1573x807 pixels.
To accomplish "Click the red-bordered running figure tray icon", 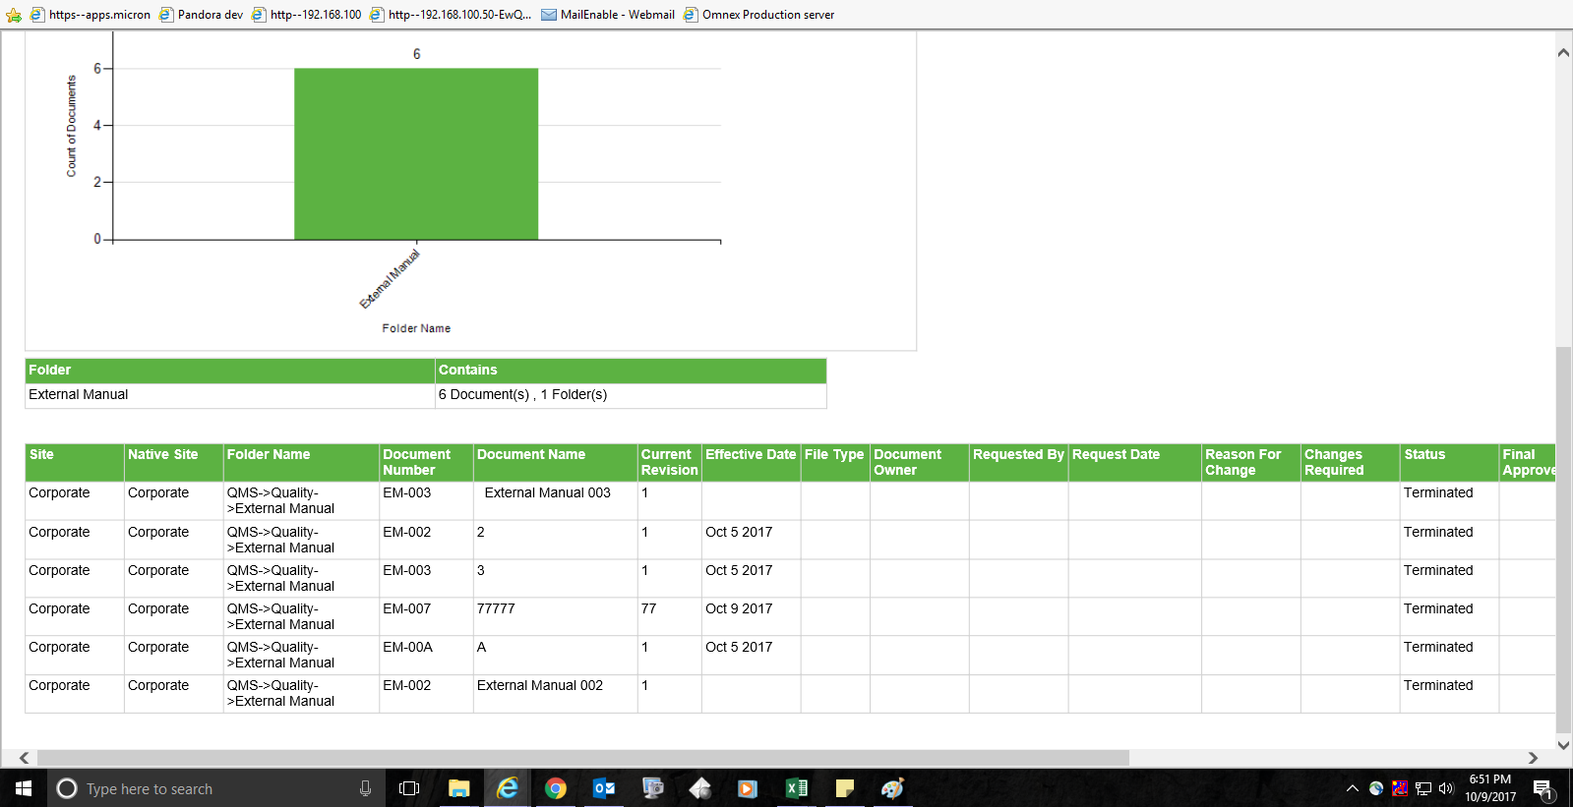I will pos(1400,788).
